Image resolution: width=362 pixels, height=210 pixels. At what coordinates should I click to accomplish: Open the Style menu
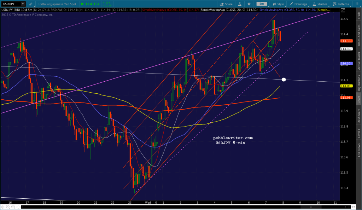(x=279, y=4)
